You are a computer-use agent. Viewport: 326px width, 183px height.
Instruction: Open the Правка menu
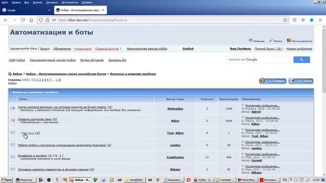tap(16, 3)
